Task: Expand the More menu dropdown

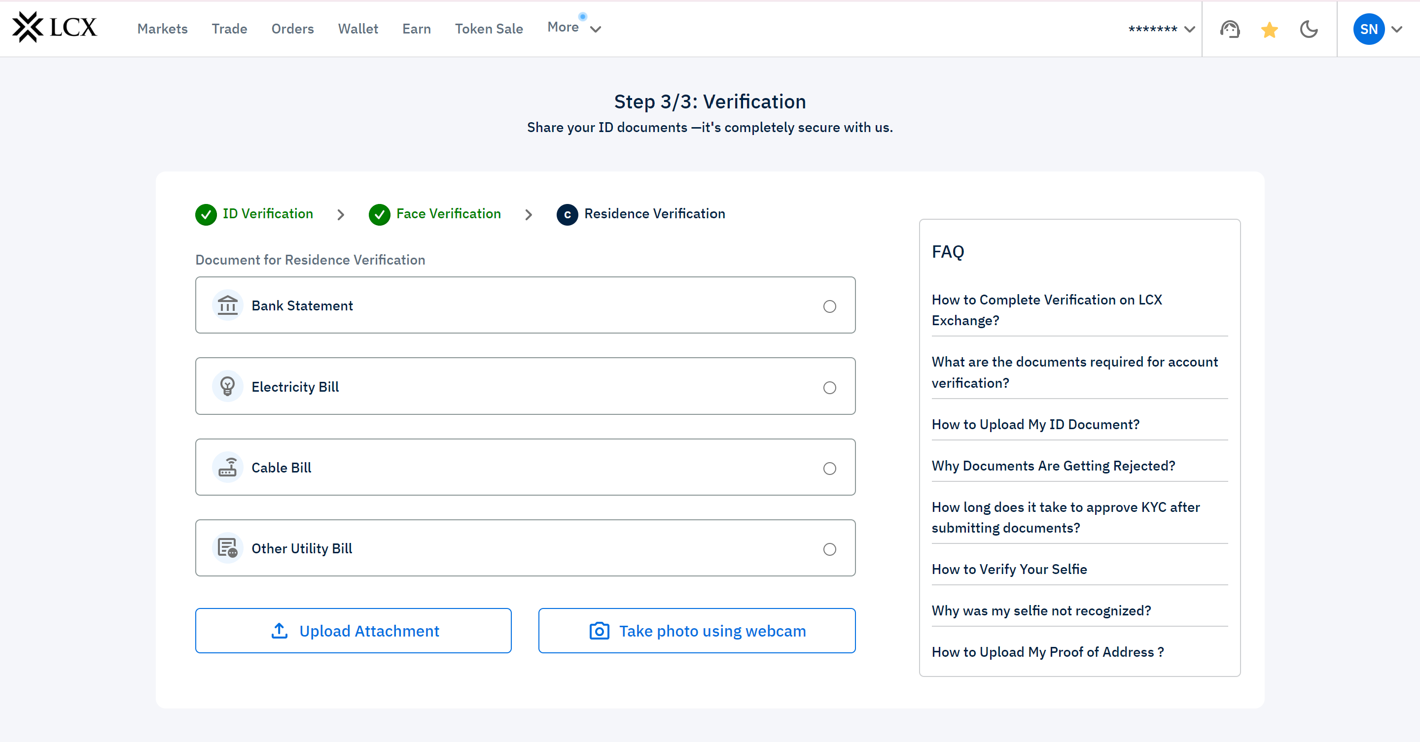Action: [573, 28]
